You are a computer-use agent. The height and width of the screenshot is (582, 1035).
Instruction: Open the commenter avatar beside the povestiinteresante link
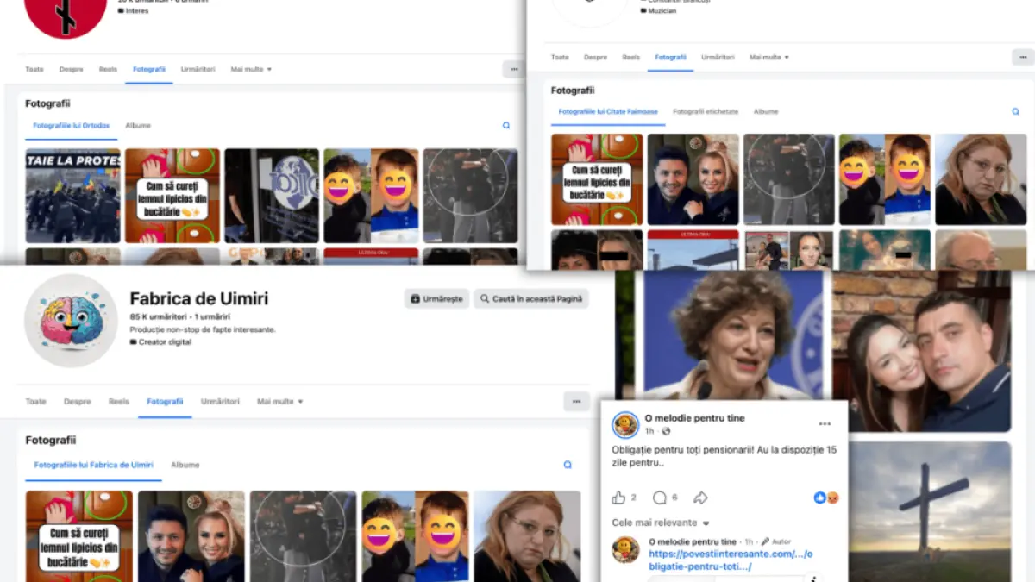pyautogui.click(x=625, y=549)
